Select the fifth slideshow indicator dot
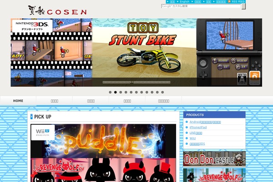The height and width of the screenshot is (182, 273). point(131,92)
